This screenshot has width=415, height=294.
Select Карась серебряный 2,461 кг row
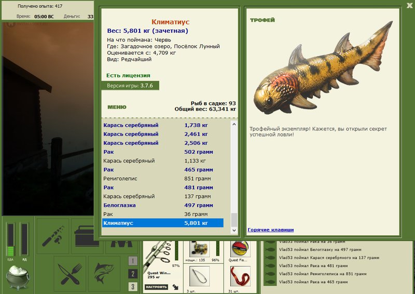(x=163, y=134)
